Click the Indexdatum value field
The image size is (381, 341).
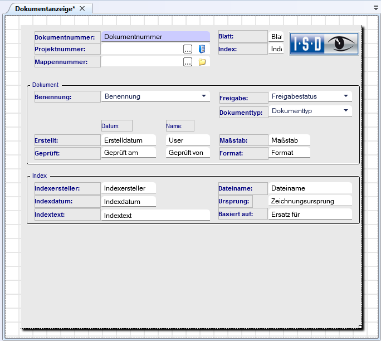tap(129, 202)
